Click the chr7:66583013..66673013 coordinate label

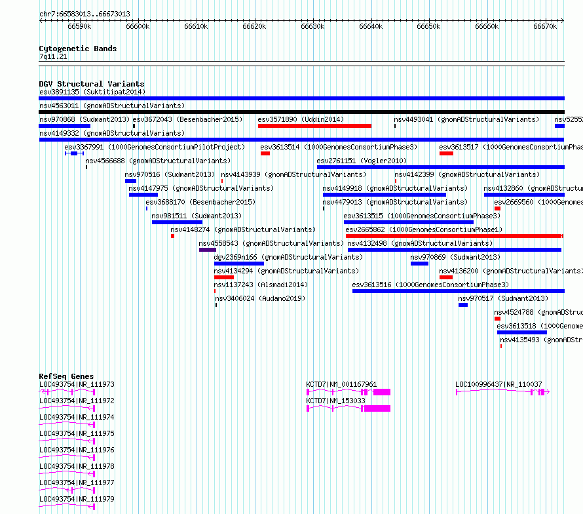pos(85,14)
